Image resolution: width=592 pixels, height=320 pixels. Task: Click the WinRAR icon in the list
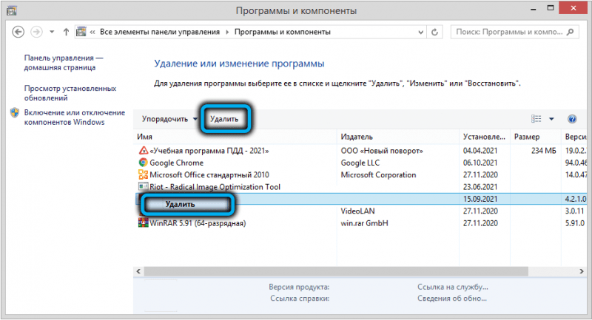pos(143,222)
